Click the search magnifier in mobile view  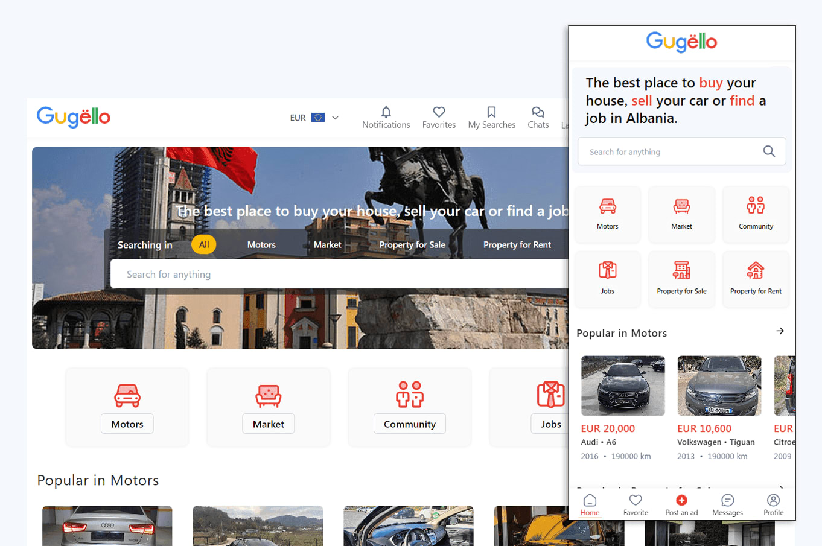769,151
